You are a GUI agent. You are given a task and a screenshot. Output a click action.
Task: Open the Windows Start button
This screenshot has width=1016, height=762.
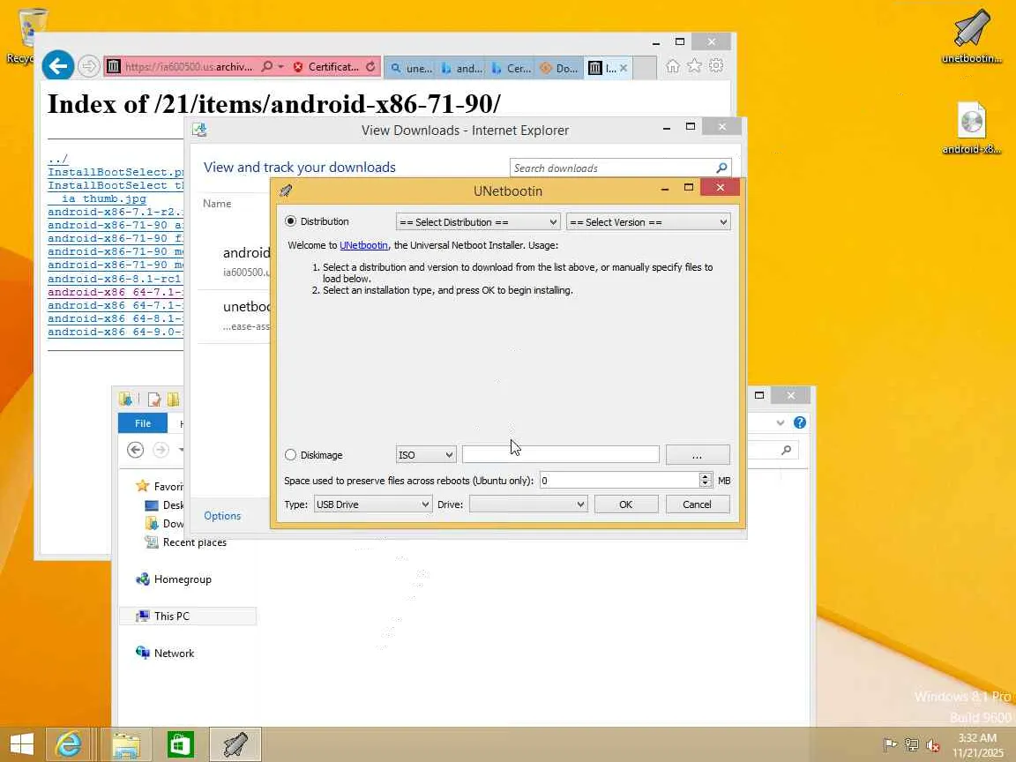click(21, 744)
